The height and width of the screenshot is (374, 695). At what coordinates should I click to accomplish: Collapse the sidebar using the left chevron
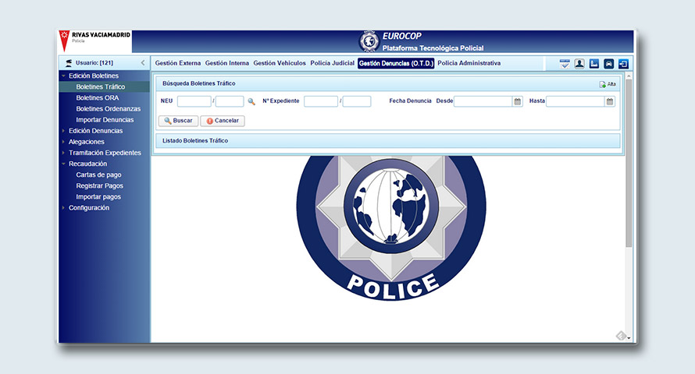(142, 63)
